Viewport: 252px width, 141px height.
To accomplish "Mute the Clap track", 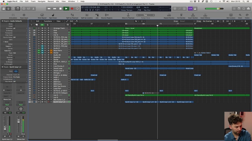I will coord(42,33).
